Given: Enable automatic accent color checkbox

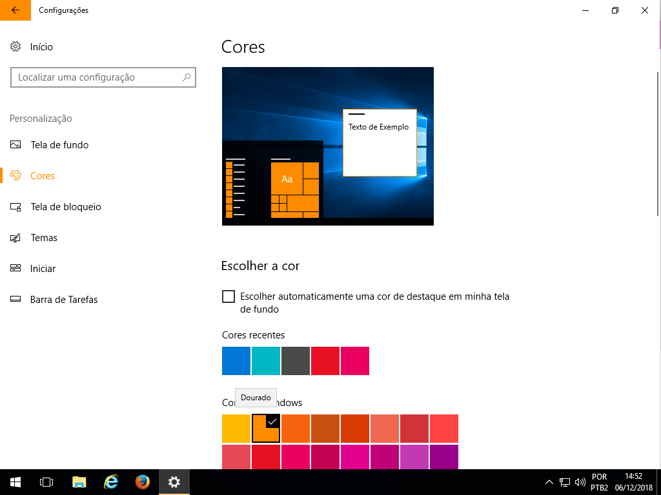Looking at the screenshot, I should (x=229, y=296).
